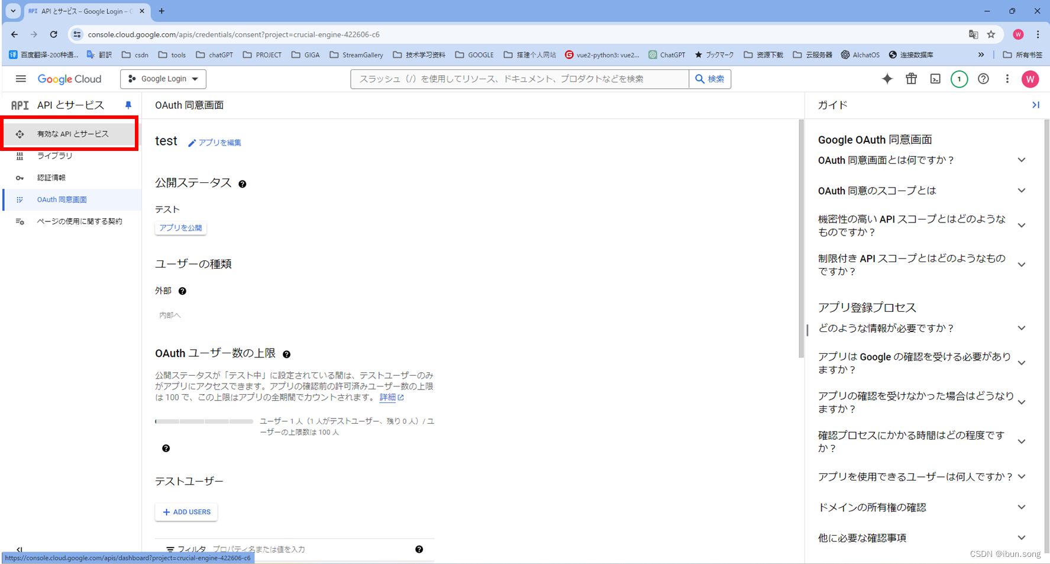Image resolution: width=1050 pixels, height=564 pixels.
Task: Open the header three-dot settings menu
Action: click(1007, 79)
